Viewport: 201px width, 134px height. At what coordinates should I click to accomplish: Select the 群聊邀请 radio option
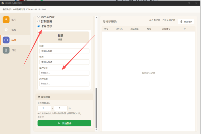point(39,21)
